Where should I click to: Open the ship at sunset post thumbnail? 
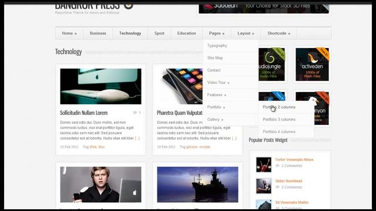pos(197,185)
